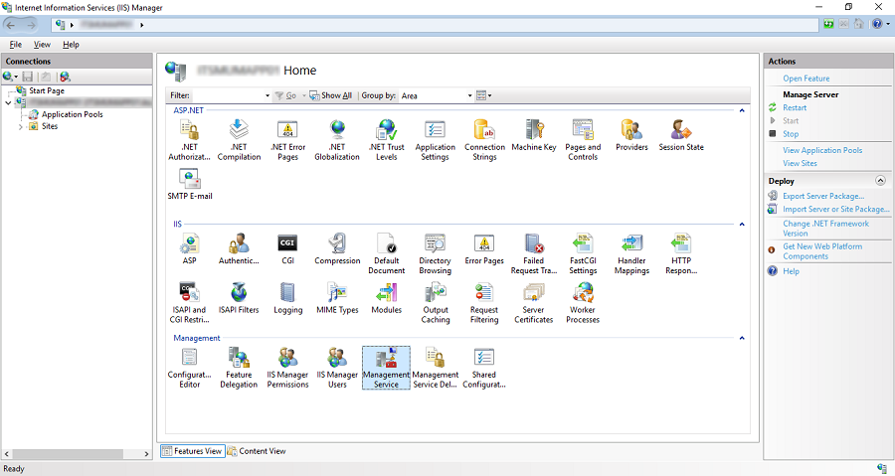Image resolution: width=895 pixels, height=476 pixels.
Task: Open Default Document feature
Action: click(387, 253)
